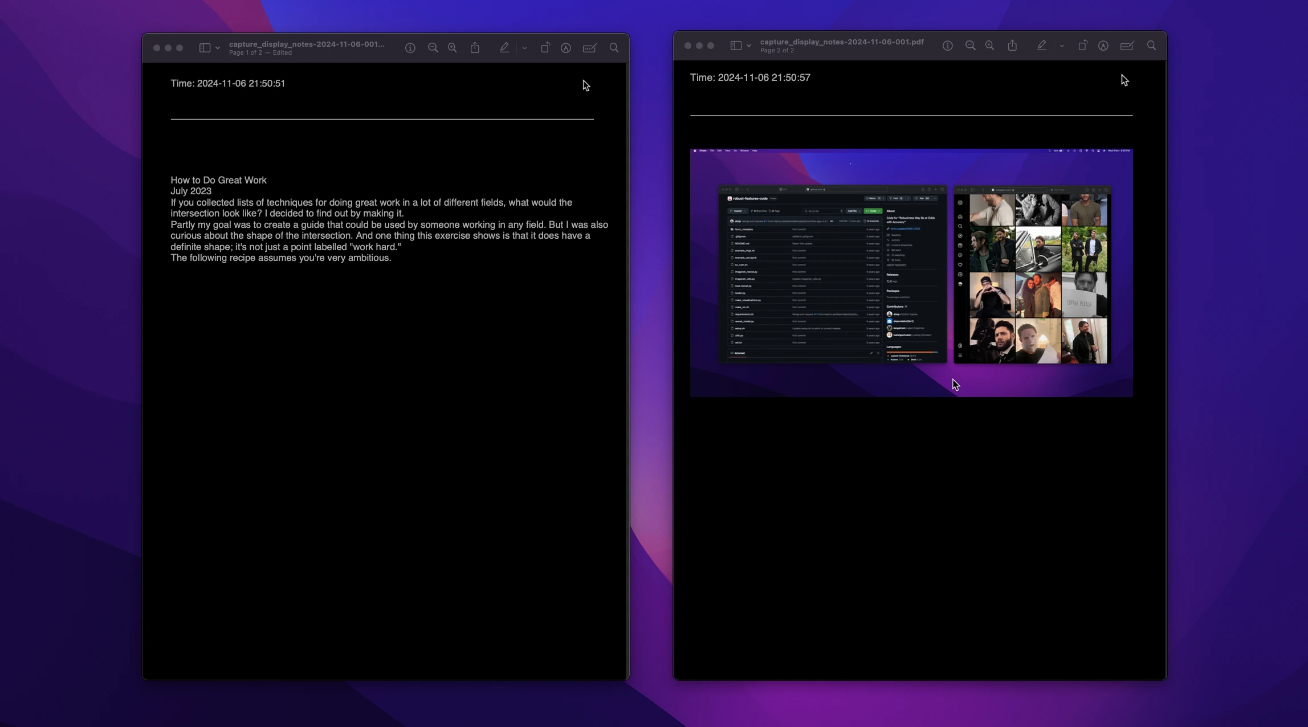1308x727 pixels.
Task: Share document from left Preview window
Action: (475, 48)
